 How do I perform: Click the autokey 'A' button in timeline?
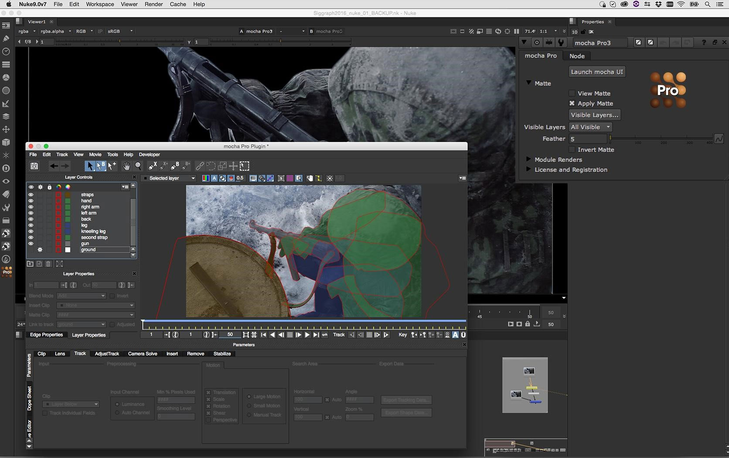click(x=455, y=335)
